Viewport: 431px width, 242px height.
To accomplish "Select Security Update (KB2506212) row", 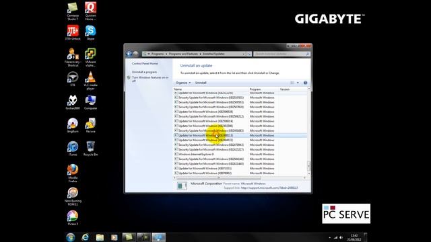I will point(240,116).
